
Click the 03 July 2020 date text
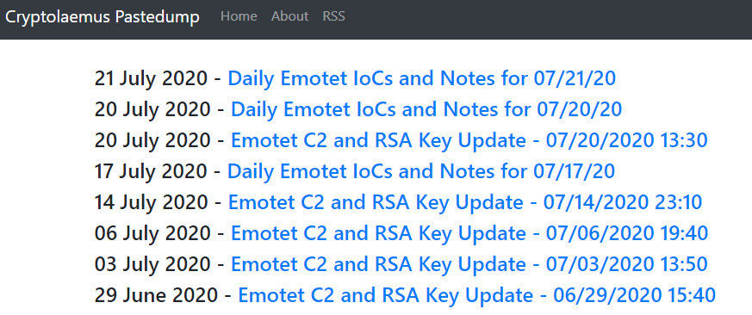point(152,265)
